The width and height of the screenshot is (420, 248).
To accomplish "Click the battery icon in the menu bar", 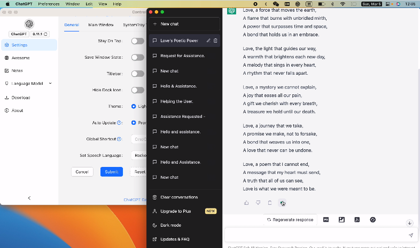I will pos(322,4).
